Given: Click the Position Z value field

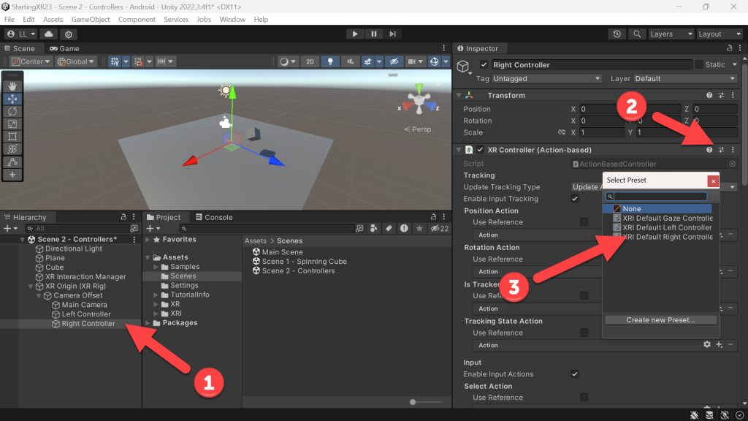Looking at the screenshot, I should 715,109.
